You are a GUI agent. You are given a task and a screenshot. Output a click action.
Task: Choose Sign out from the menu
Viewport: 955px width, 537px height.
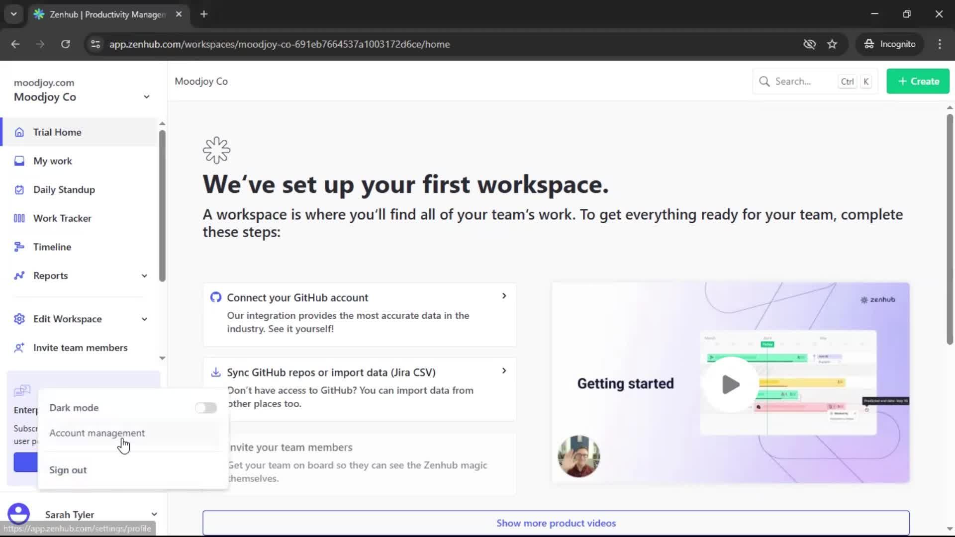pyautogui.click(x=68, y=469)
